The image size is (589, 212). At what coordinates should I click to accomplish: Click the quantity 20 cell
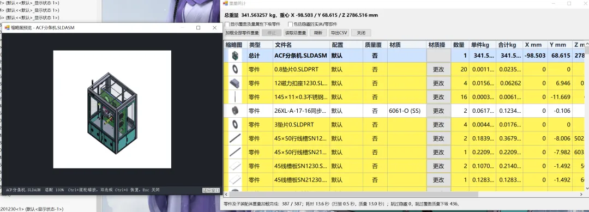pyautogui.click(x=460, y=69)
